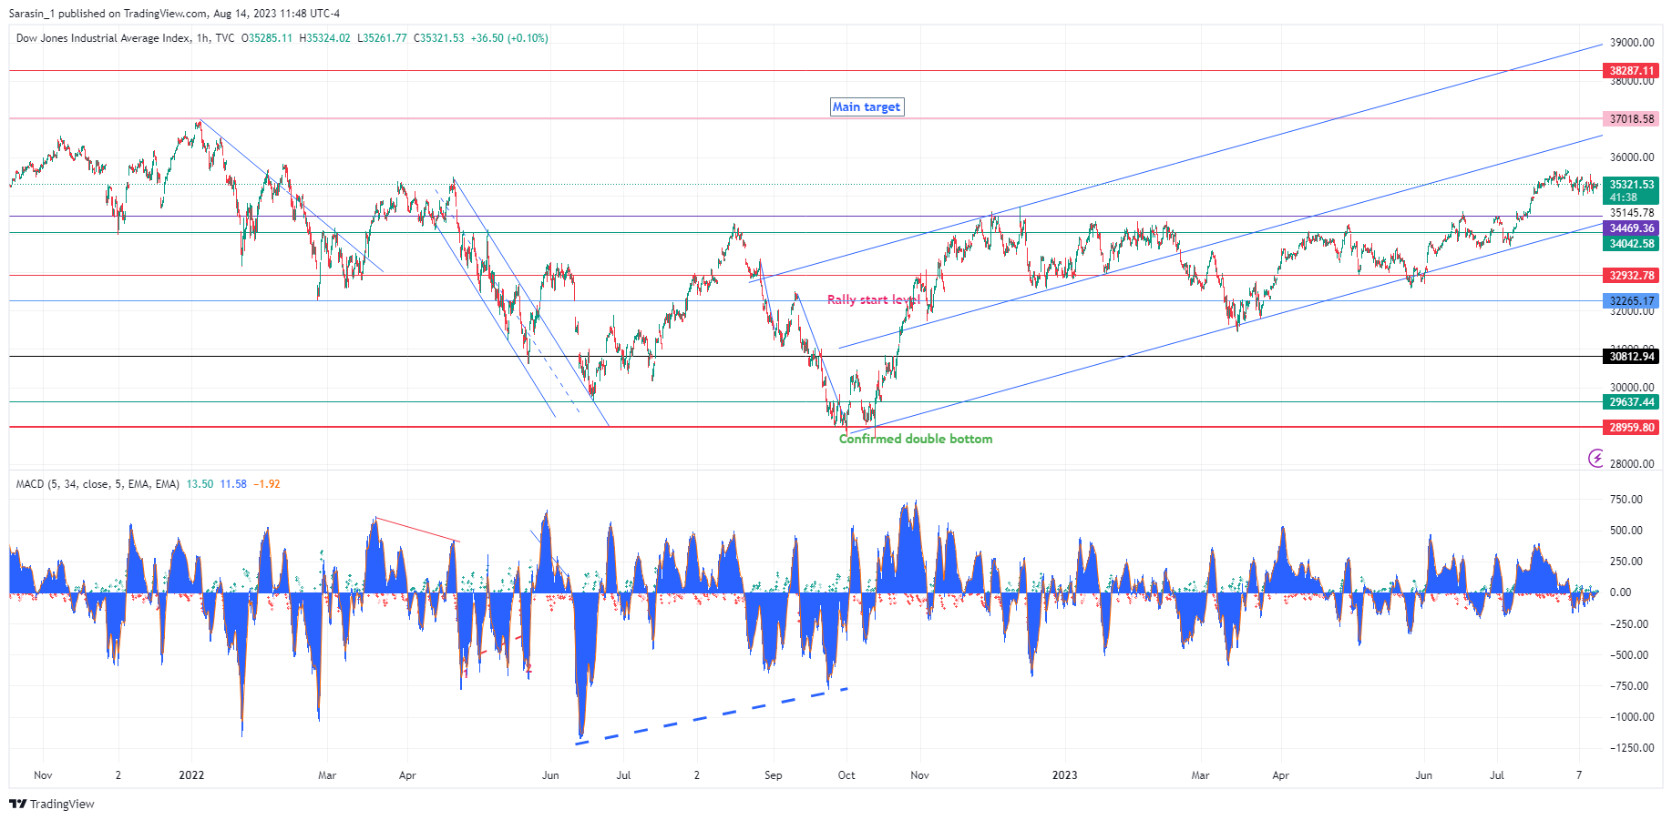Viewport: 1672px width, 820px height.
Task: Click the blue 32265.17 price label
Action: coord(1631,301)
